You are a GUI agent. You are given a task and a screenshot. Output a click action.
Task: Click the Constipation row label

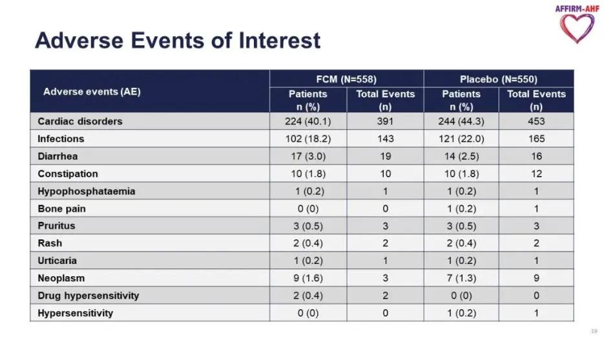(x=68, y=174)
